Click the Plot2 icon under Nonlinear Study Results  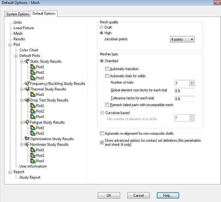point(33,155)
